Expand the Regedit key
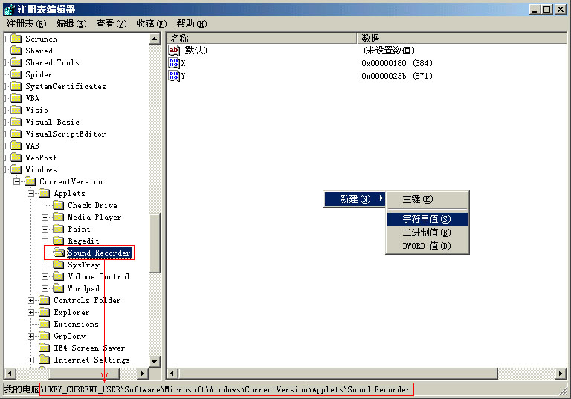571x399 pixels. click(45, 241)
